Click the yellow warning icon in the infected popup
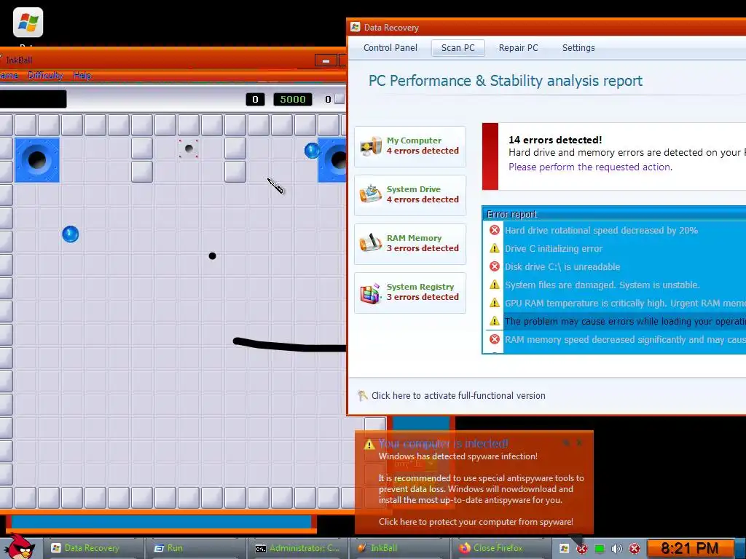Viewport: 746px width, 559px height. click(369, 445)
